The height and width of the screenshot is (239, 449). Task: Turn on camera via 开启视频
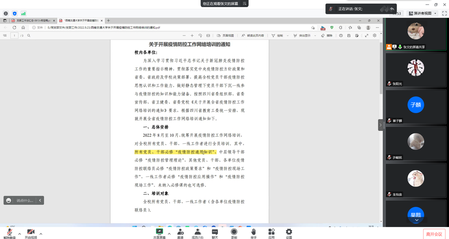31,233
